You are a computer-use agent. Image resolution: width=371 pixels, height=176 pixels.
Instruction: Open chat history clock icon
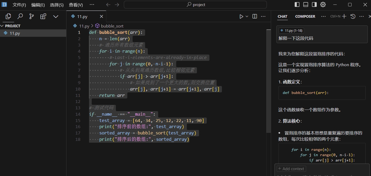tap(353, 16)
